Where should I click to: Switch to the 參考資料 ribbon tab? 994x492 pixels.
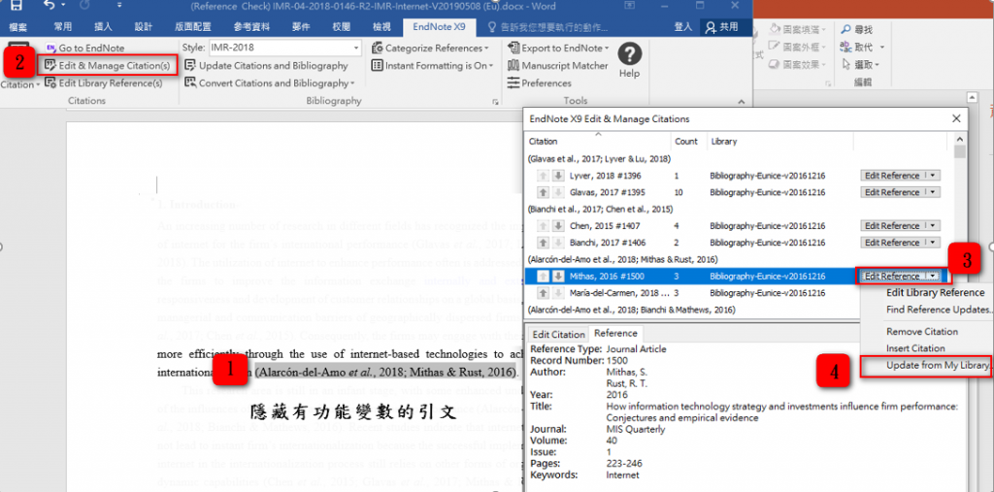[251, 27]
